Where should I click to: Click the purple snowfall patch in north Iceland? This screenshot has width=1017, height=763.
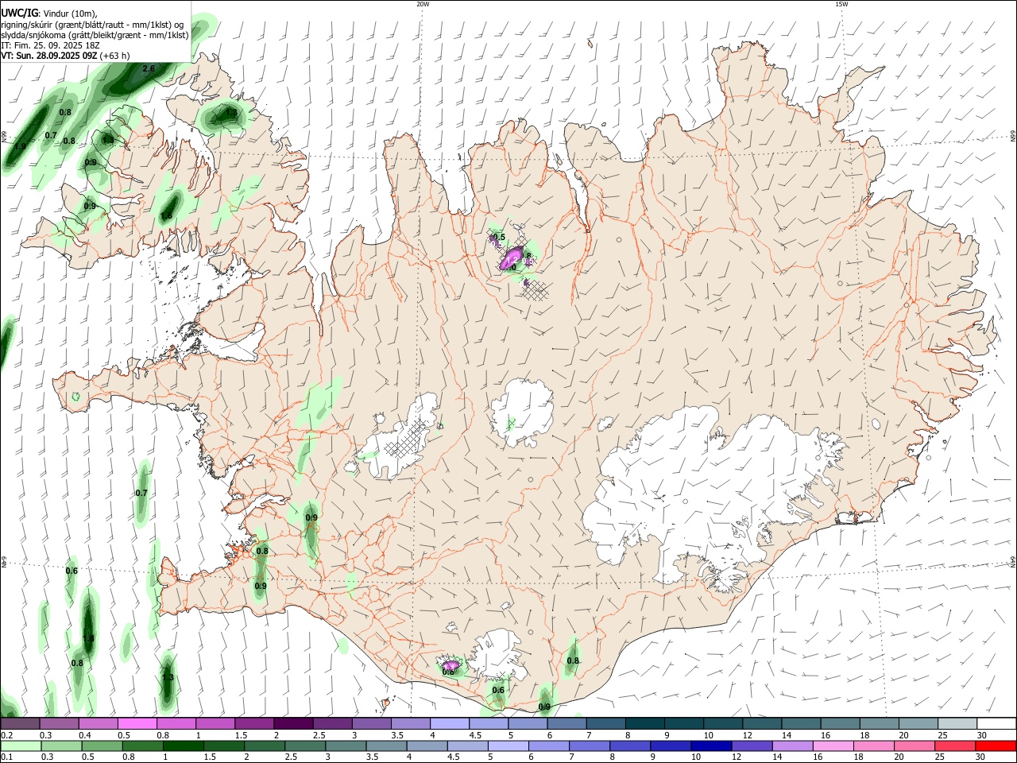click(x=511, y=258)
